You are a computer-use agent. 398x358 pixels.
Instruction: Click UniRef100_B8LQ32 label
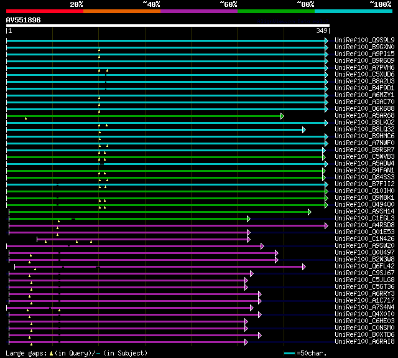(364, 130)
